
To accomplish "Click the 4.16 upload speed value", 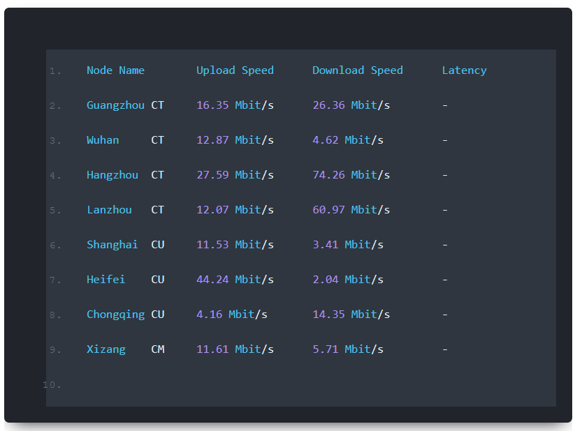I will [209, 315].
